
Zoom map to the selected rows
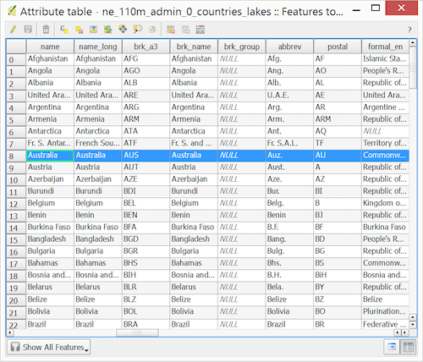click(138, 30)
